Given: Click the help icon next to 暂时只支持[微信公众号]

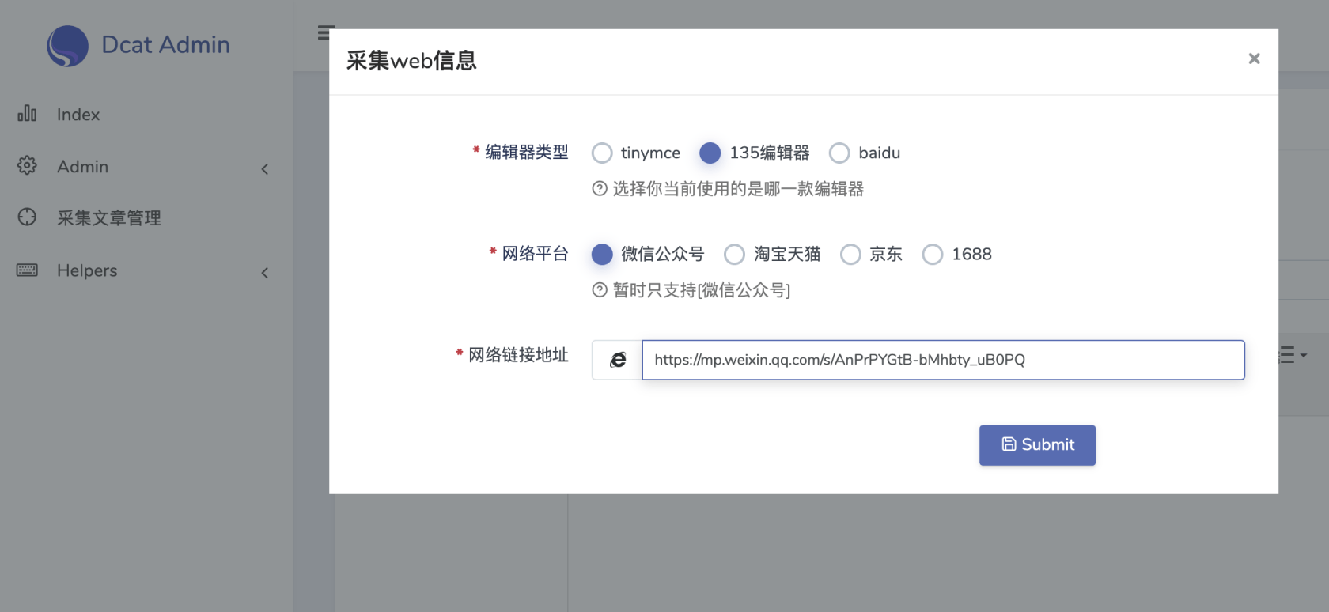Looking at the screenshot, I should [x=600, y=289].
